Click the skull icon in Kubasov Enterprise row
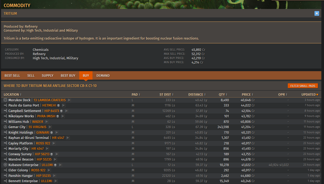This screenshot has width=324, height=184. [55, 165]
